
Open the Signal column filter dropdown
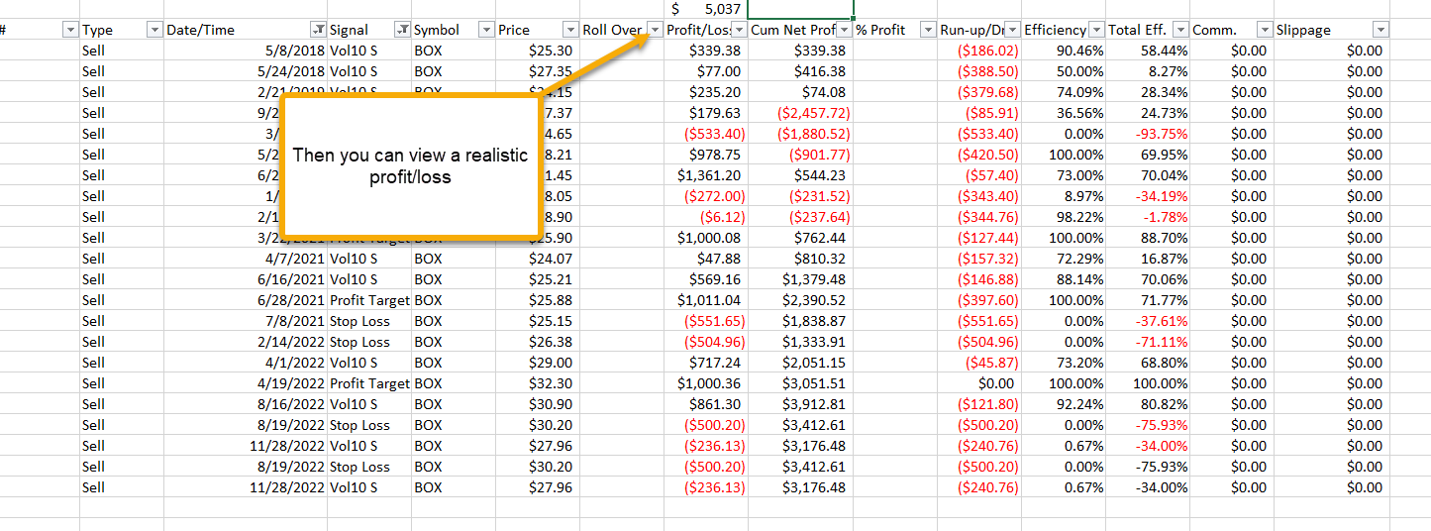click(402, 30)
